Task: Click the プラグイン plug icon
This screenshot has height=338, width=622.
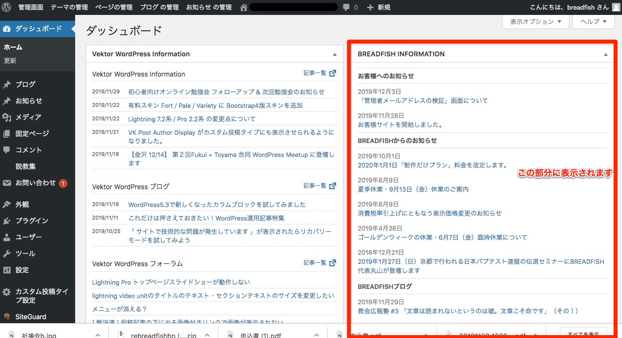Action: 7,221
